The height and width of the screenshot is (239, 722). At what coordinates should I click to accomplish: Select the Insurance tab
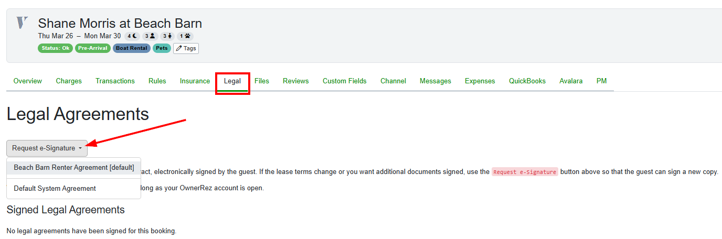coord(195,81)
